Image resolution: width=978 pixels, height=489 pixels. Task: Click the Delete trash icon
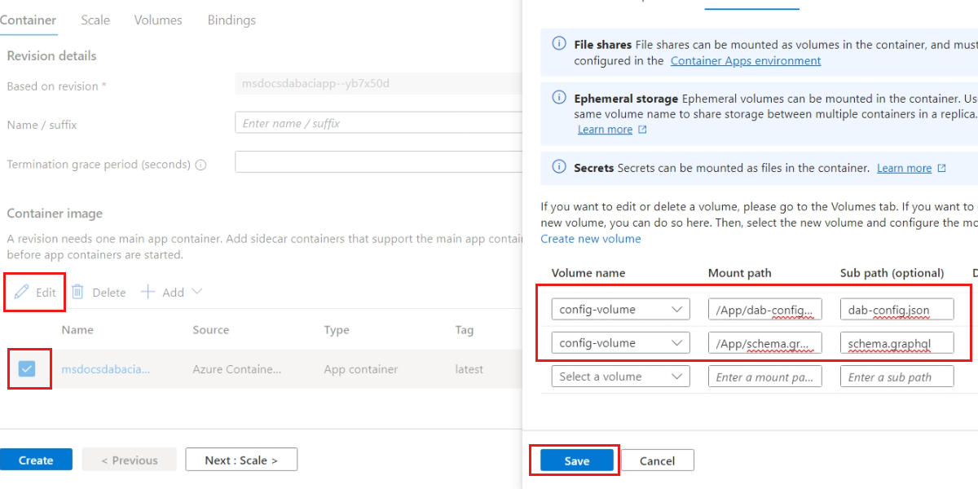click(77, 292)
